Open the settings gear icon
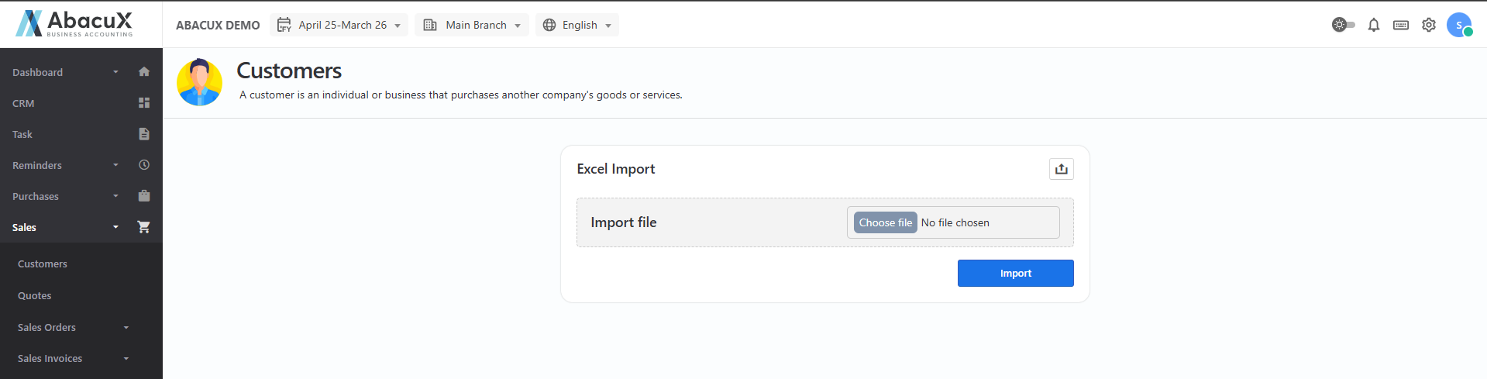 point(1429,25)
